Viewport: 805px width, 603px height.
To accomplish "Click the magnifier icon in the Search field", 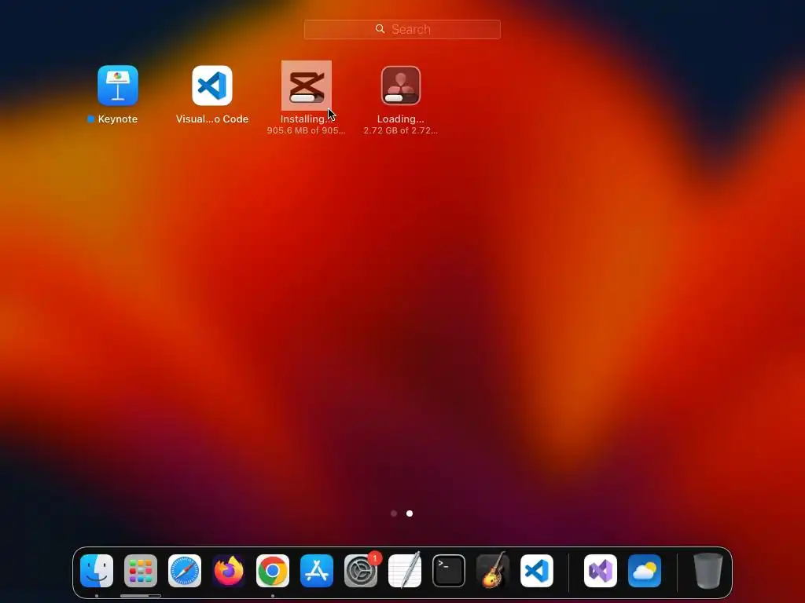I will pyautogui.click(x=380, y=29).
